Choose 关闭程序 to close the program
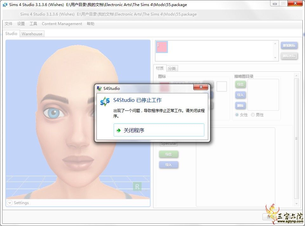The height and width of the screenshot is (226, 305). pos(159,130)
